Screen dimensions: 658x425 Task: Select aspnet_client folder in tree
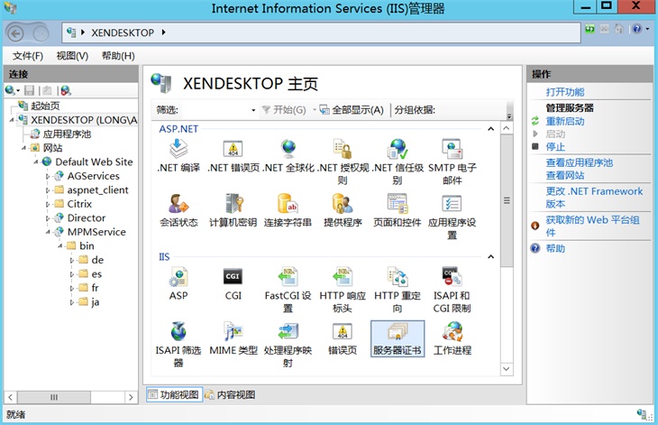coord(97,189)
